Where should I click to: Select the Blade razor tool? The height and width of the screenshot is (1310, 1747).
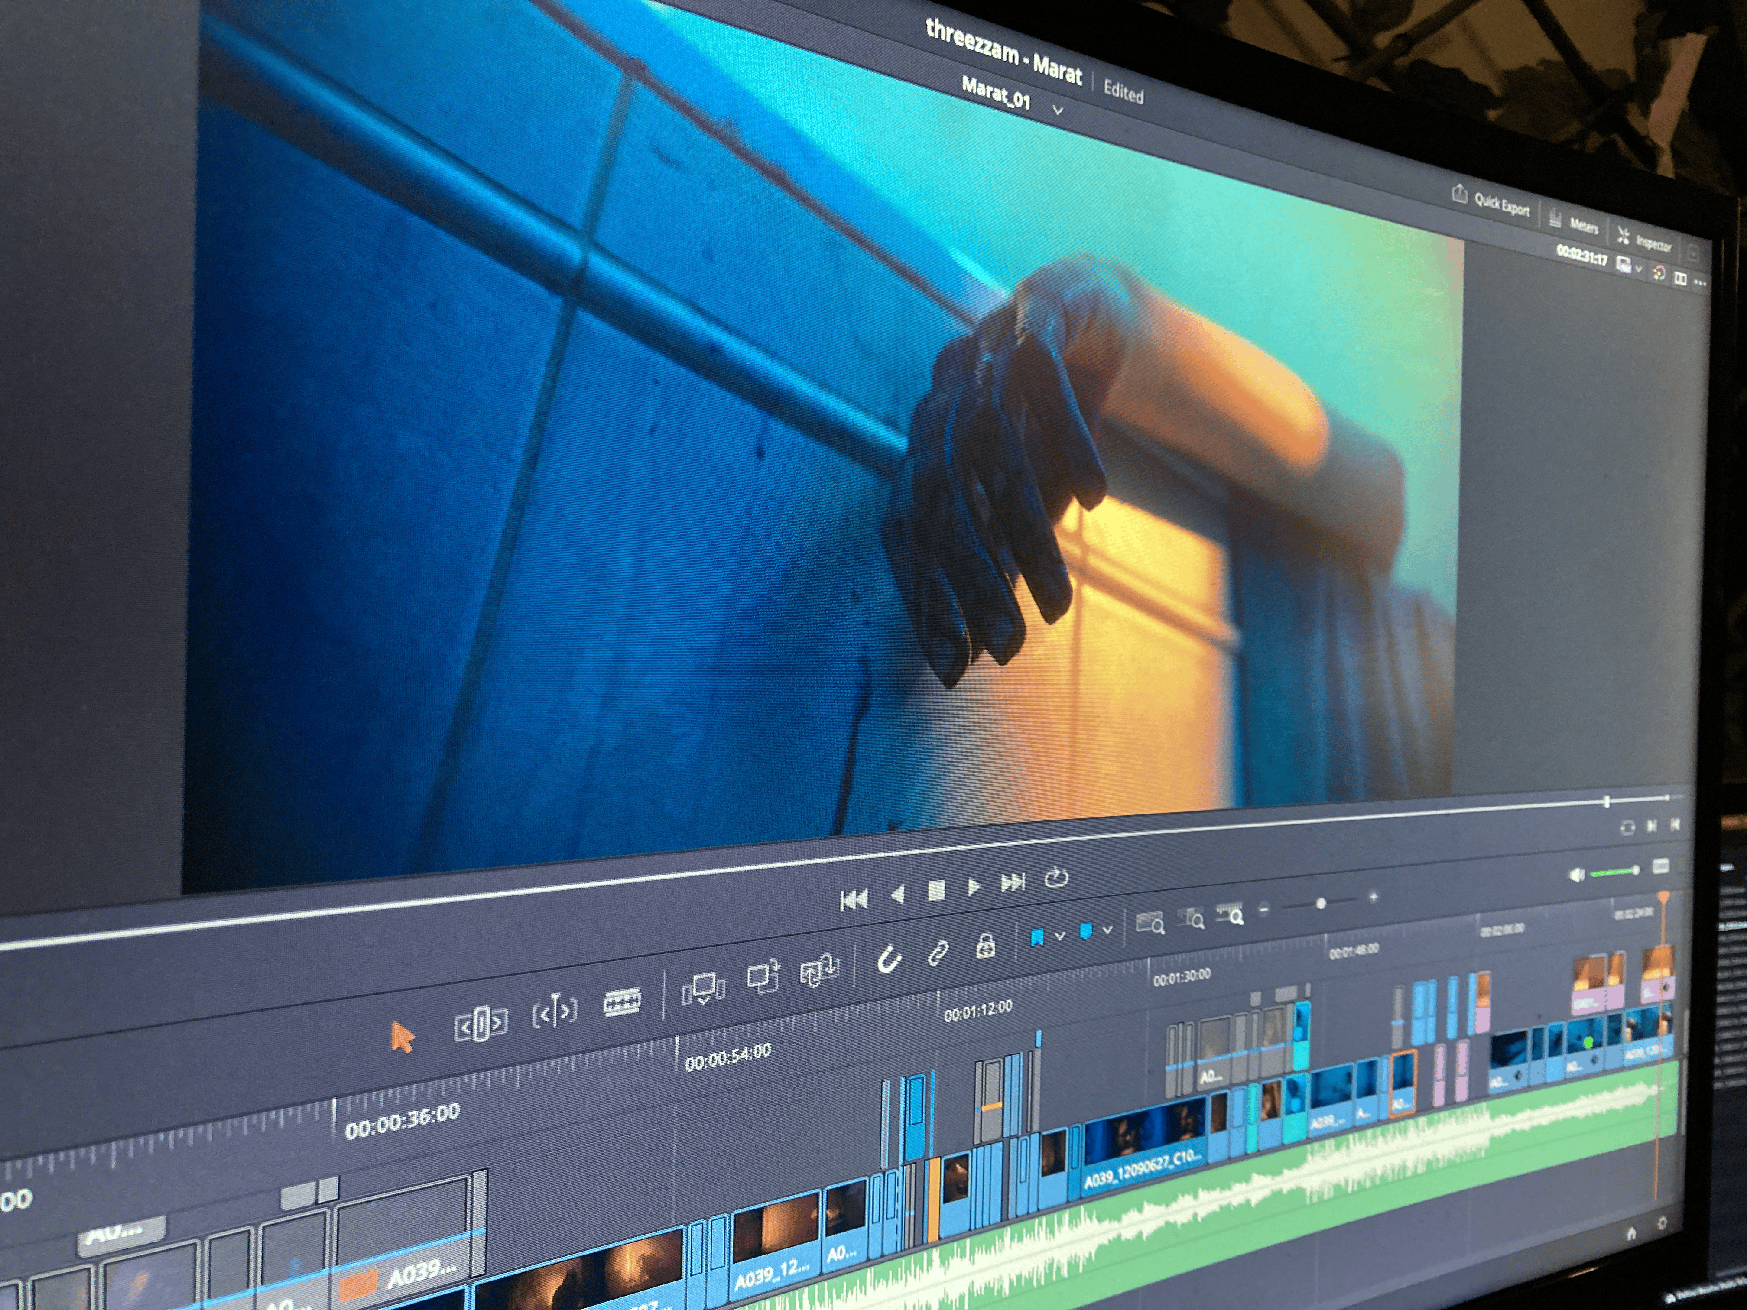pyautogui.click(x=622, y=1002)
